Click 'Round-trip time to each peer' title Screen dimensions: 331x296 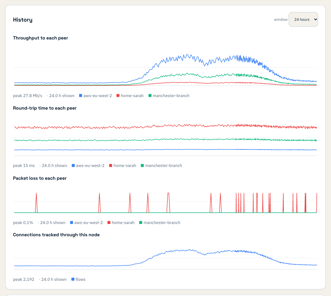click(x=45, y=108)
